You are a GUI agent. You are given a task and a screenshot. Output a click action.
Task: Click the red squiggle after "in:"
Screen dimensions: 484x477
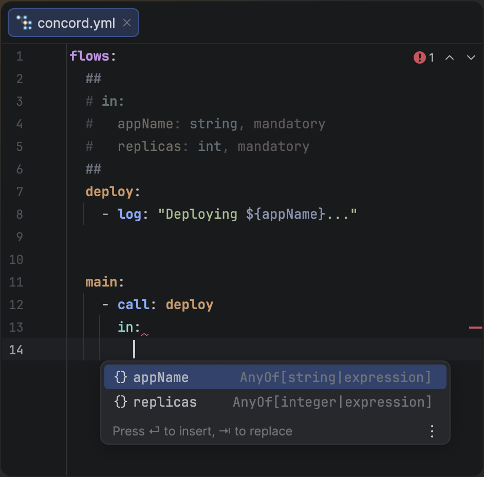pyautogui.click(x=145, y=334)
